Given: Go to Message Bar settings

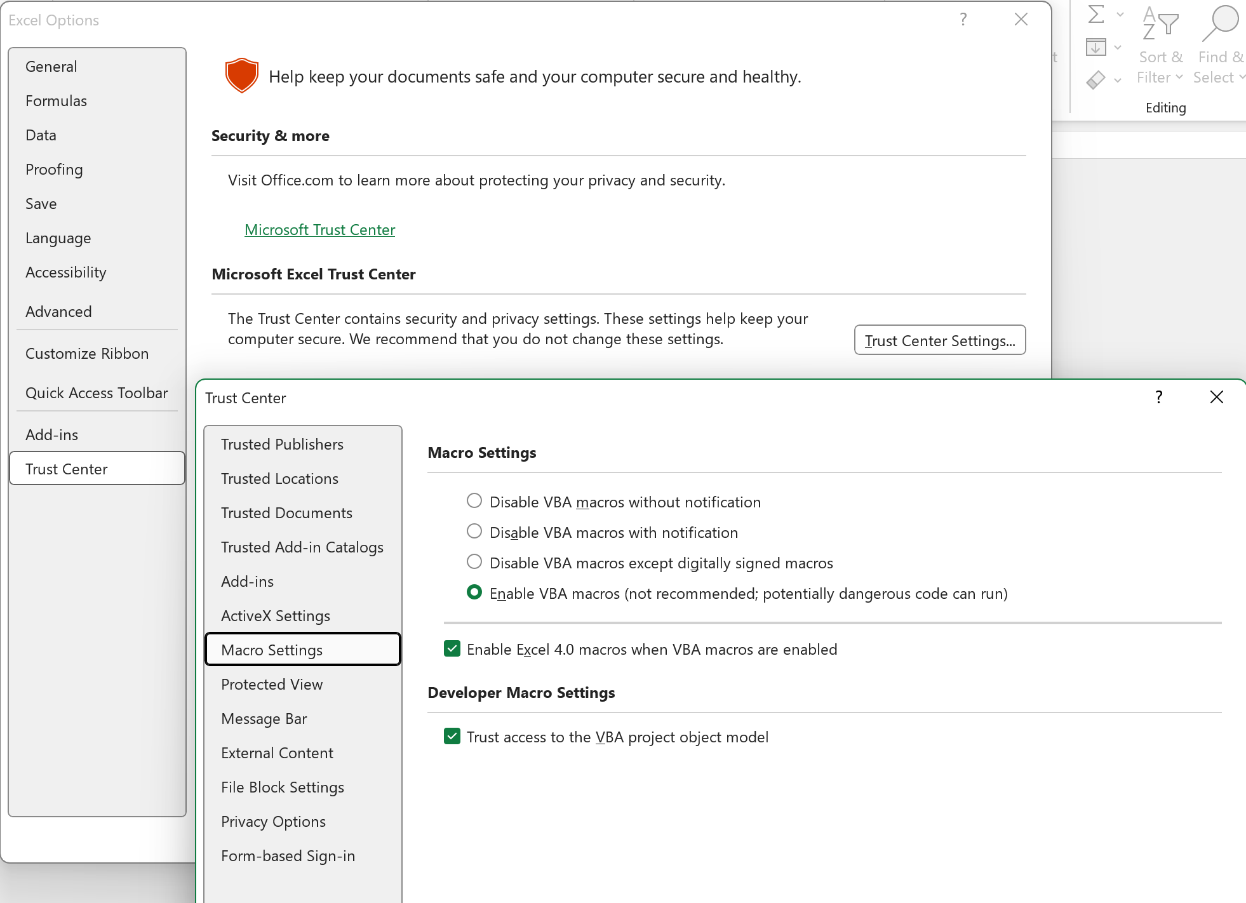Looking at the screenshot, I should click(303, 719).
